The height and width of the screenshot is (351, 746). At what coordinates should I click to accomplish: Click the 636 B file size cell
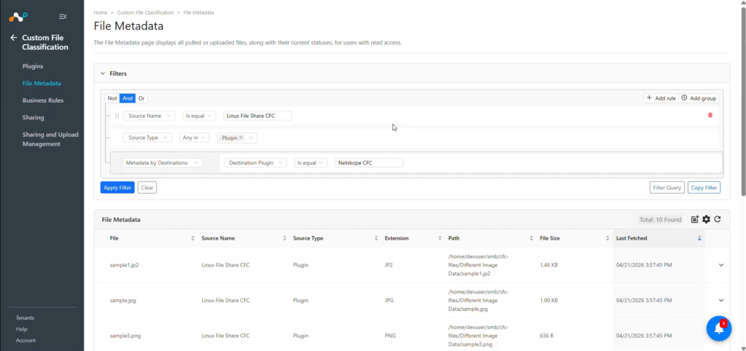[x=546, y=336]
